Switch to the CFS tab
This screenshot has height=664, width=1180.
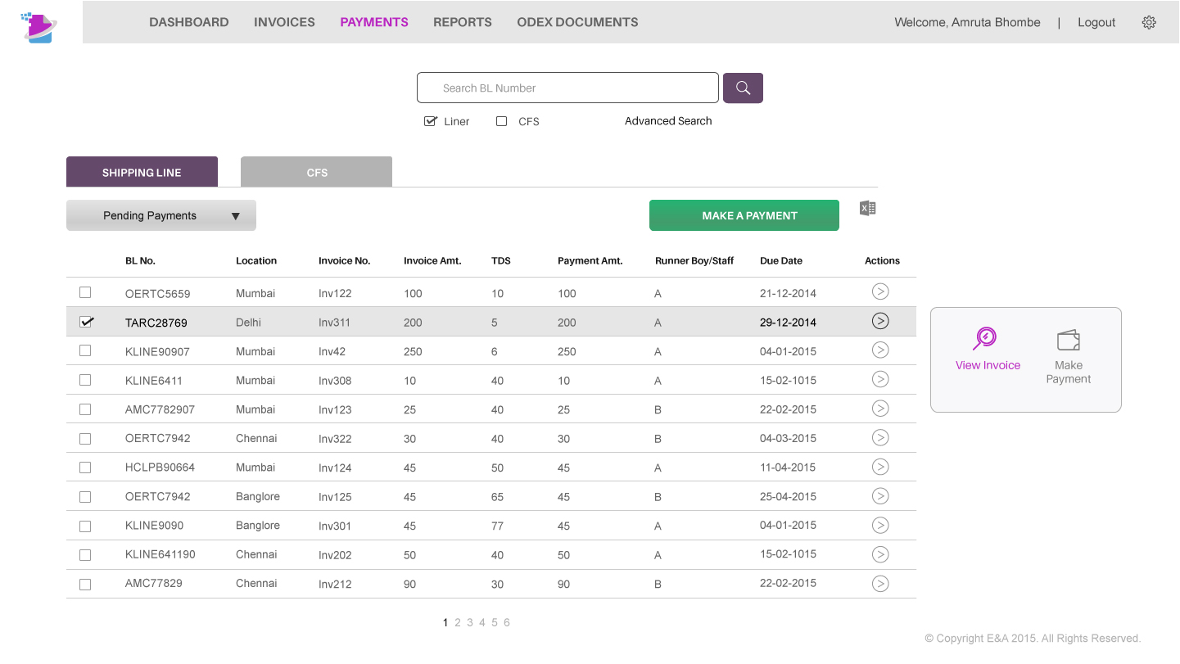tap(316, 172)
